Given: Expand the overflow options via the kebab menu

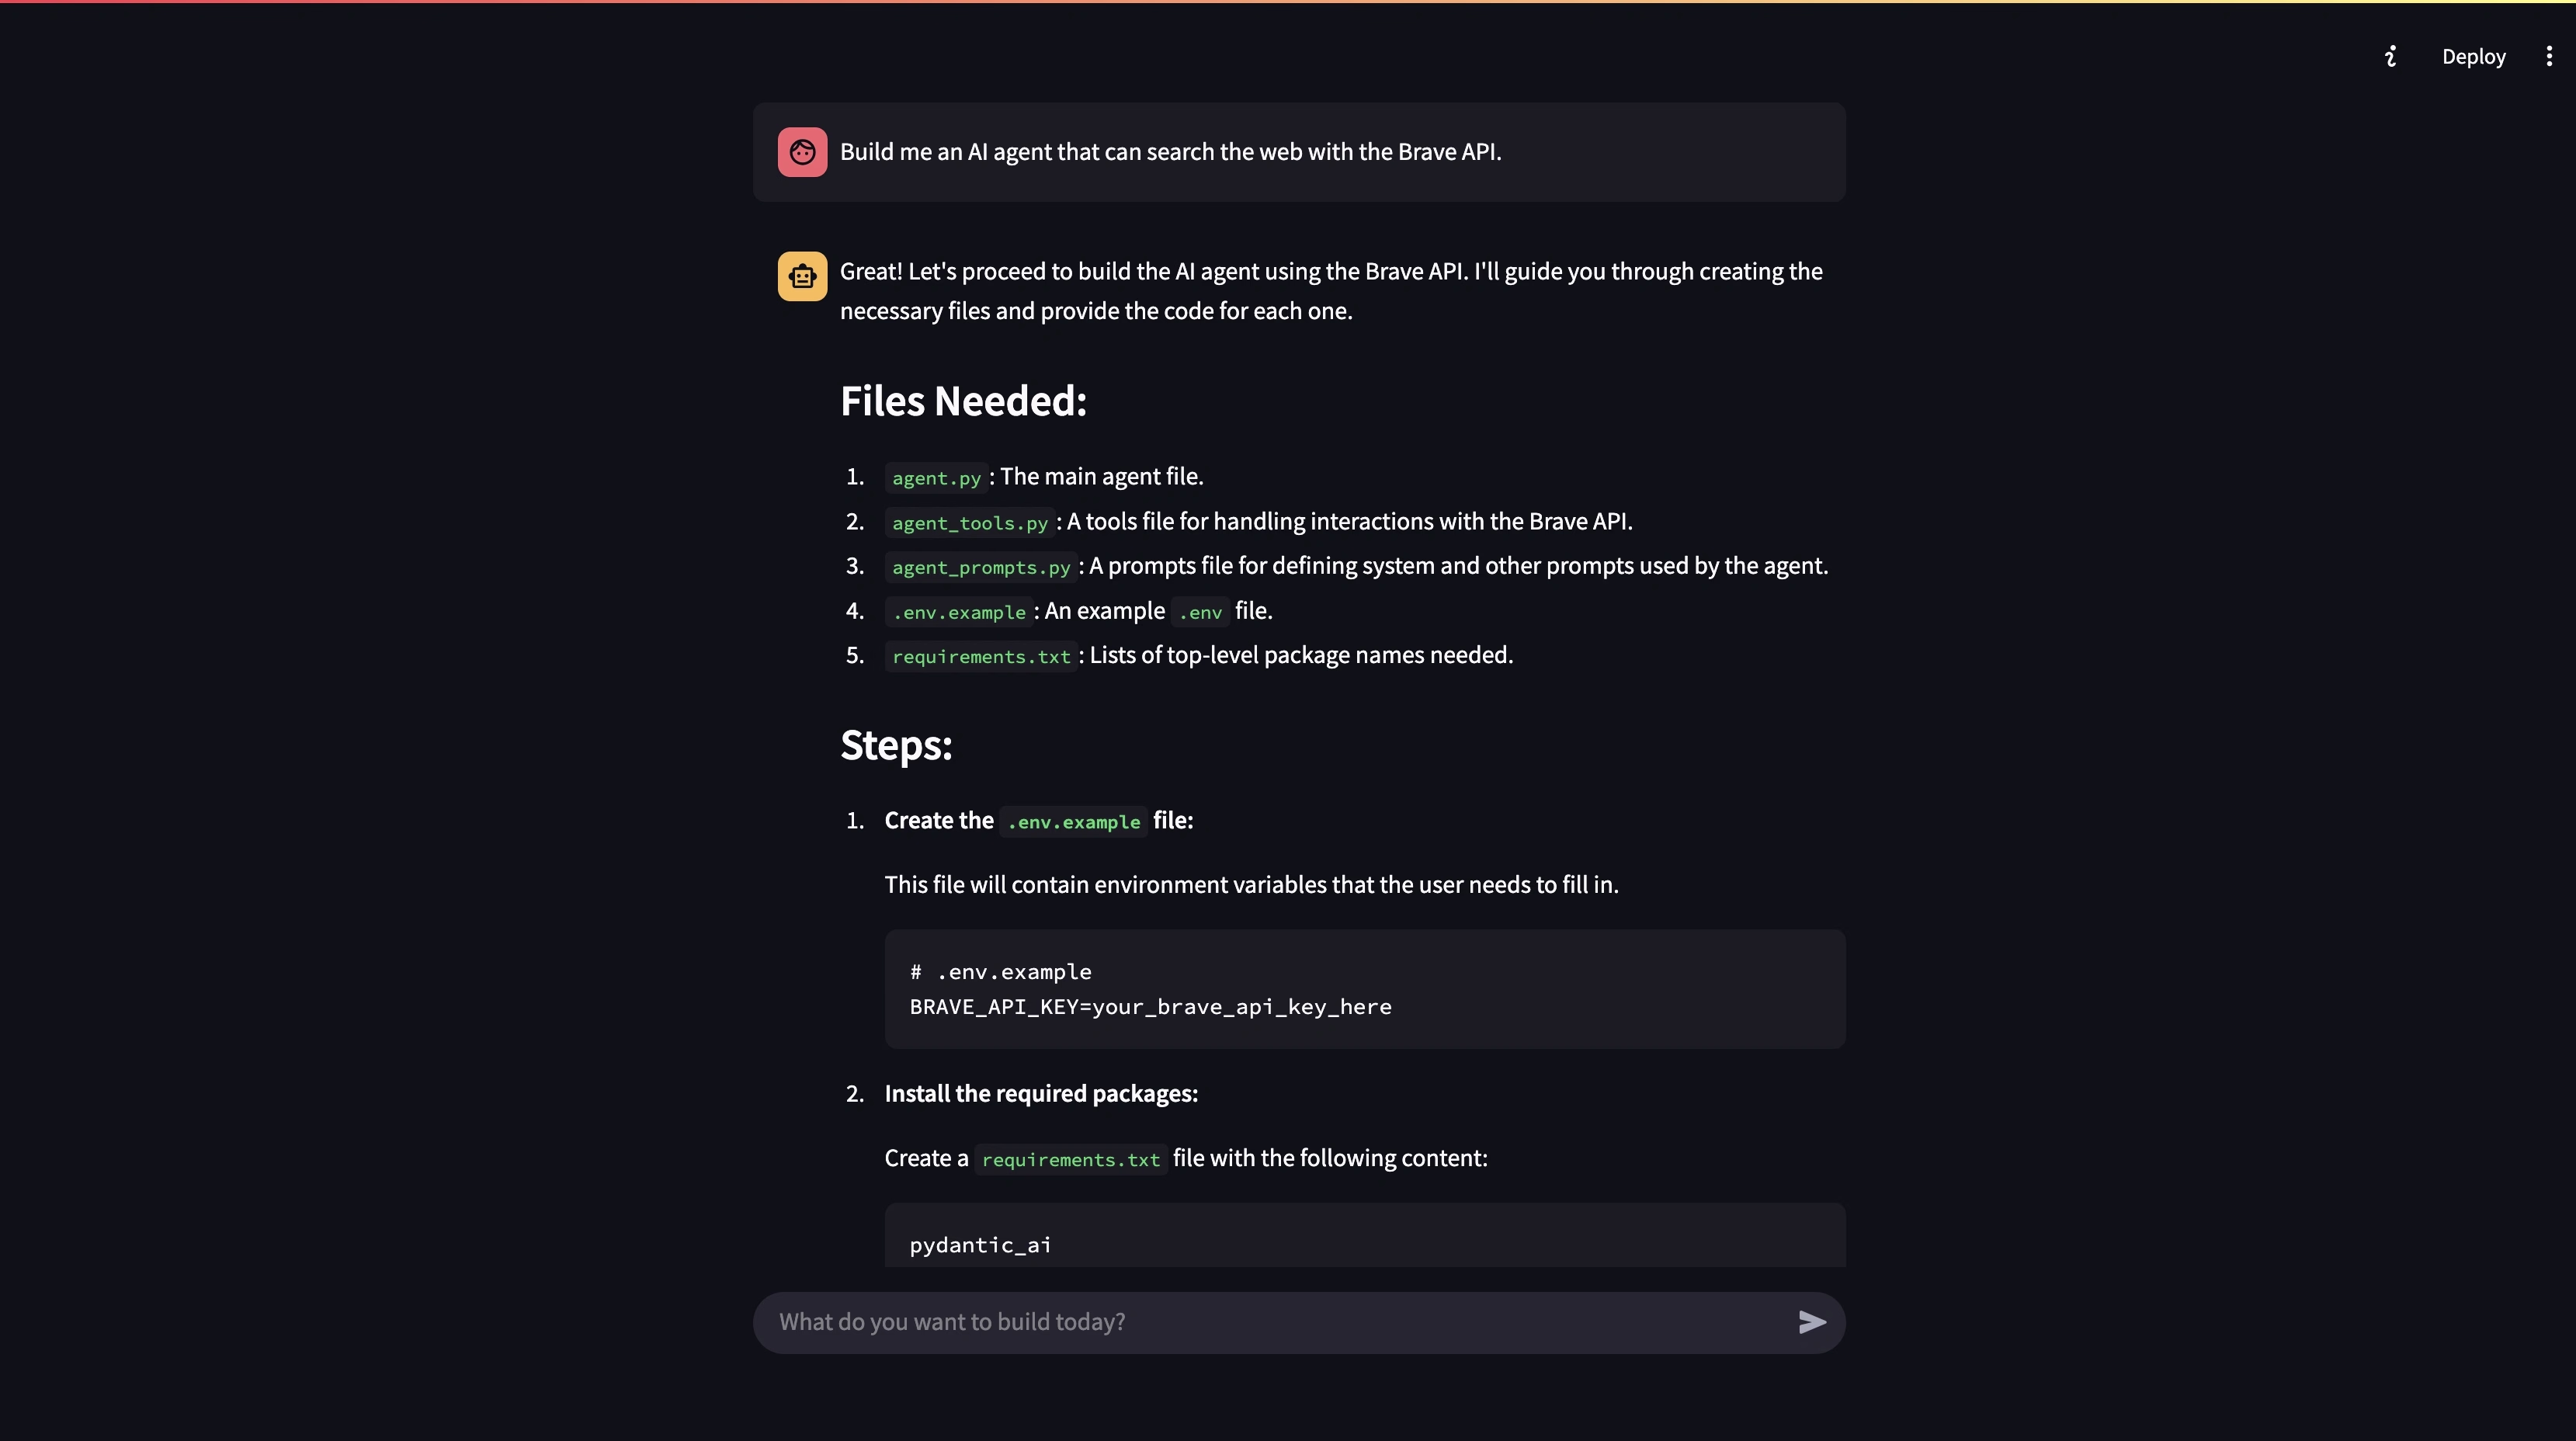Looking at the screenshot, I should coord(2549,56).
